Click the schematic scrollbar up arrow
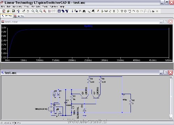The width and height of the screenshot is (174, 125). pos(171,77)
